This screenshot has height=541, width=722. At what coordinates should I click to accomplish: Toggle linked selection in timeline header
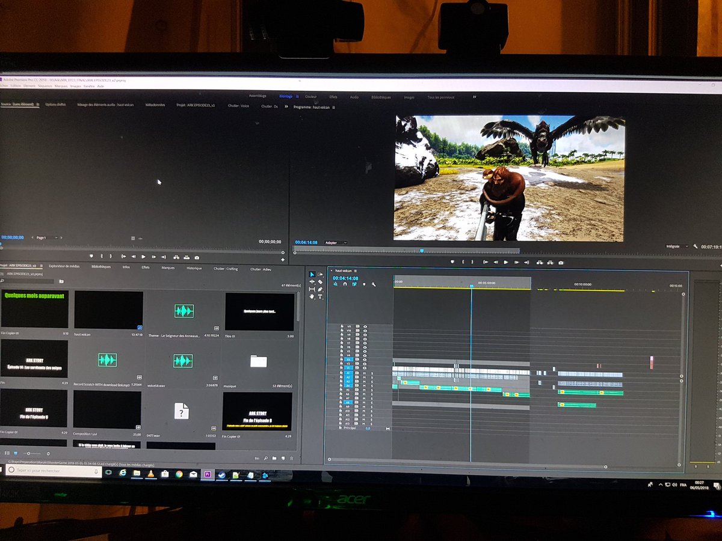pyautogui.click(x=354, y=284)
